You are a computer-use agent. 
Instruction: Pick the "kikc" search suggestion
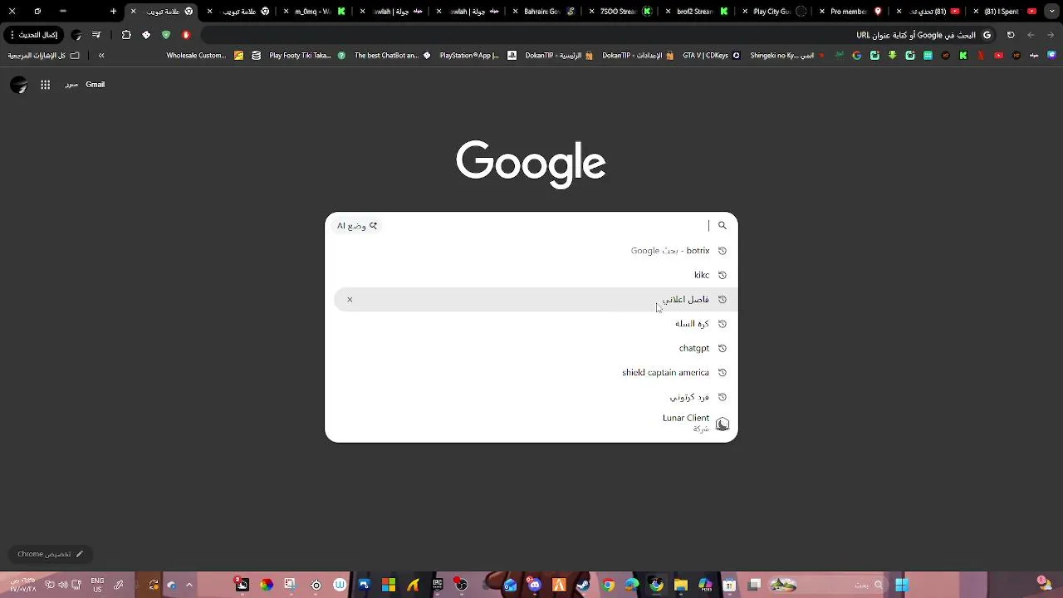point(531,275)
